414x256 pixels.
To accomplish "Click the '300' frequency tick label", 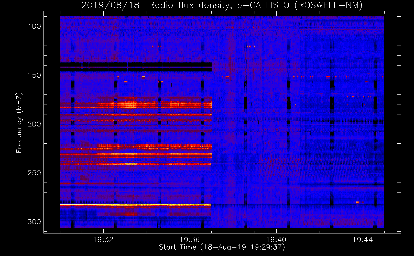I will (34, 222).
